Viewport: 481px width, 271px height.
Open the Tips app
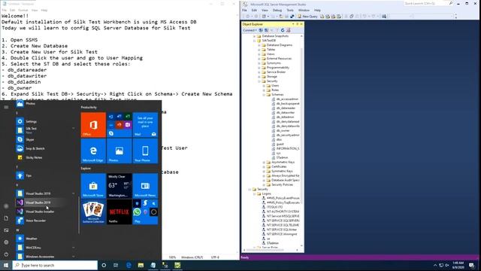click(x=29, y=175)
